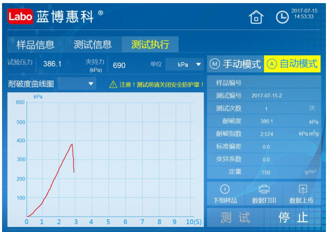Click the data upload icon
This screenshot has height=232, width=328.
[x=303, y=190]
